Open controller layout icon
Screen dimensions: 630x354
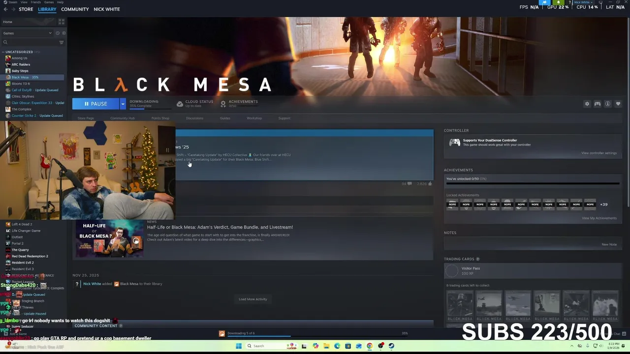coord(597,104)
